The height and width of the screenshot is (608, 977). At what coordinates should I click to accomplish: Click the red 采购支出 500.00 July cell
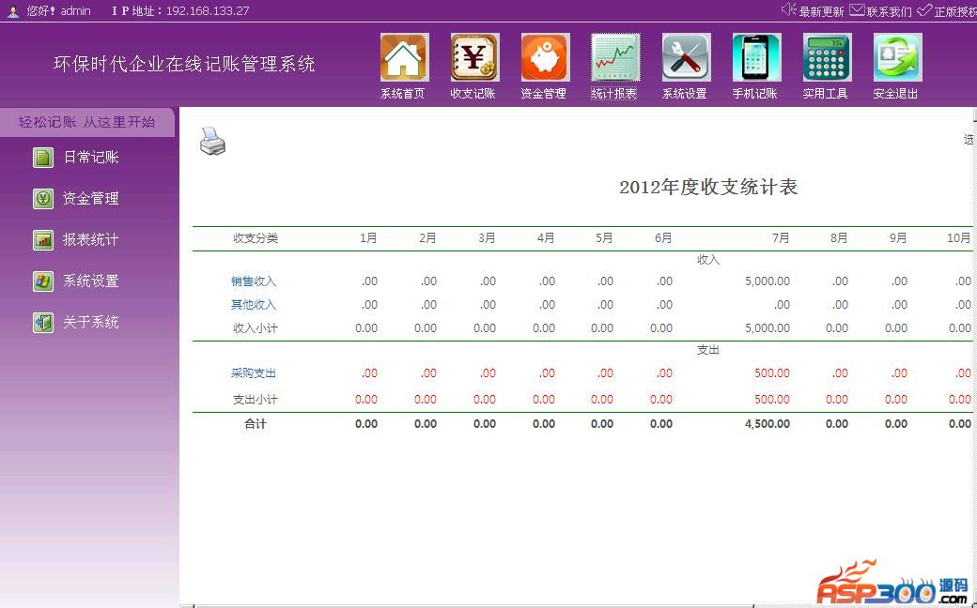click(772, 373)
